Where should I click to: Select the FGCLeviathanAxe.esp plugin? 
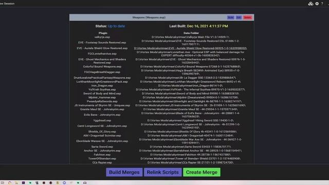point(102,53)
